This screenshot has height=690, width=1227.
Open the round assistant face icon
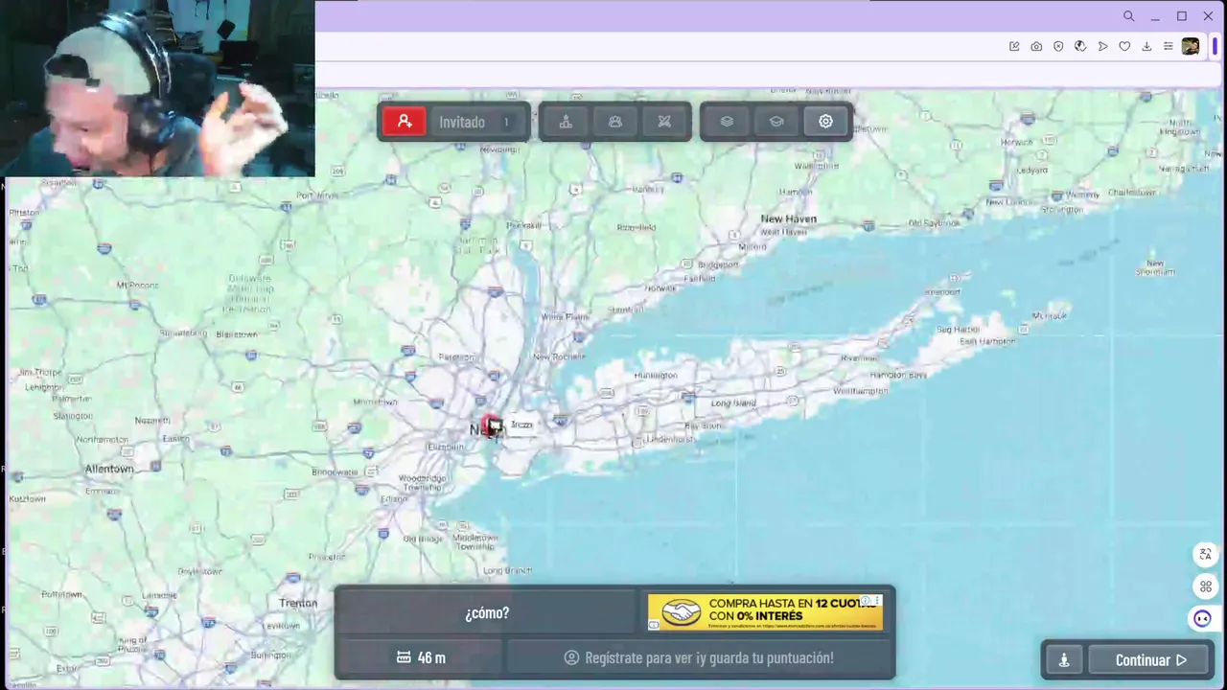1203,619
